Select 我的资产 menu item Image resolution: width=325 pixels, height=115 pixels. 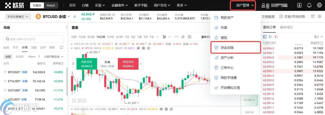click(236, 17)
